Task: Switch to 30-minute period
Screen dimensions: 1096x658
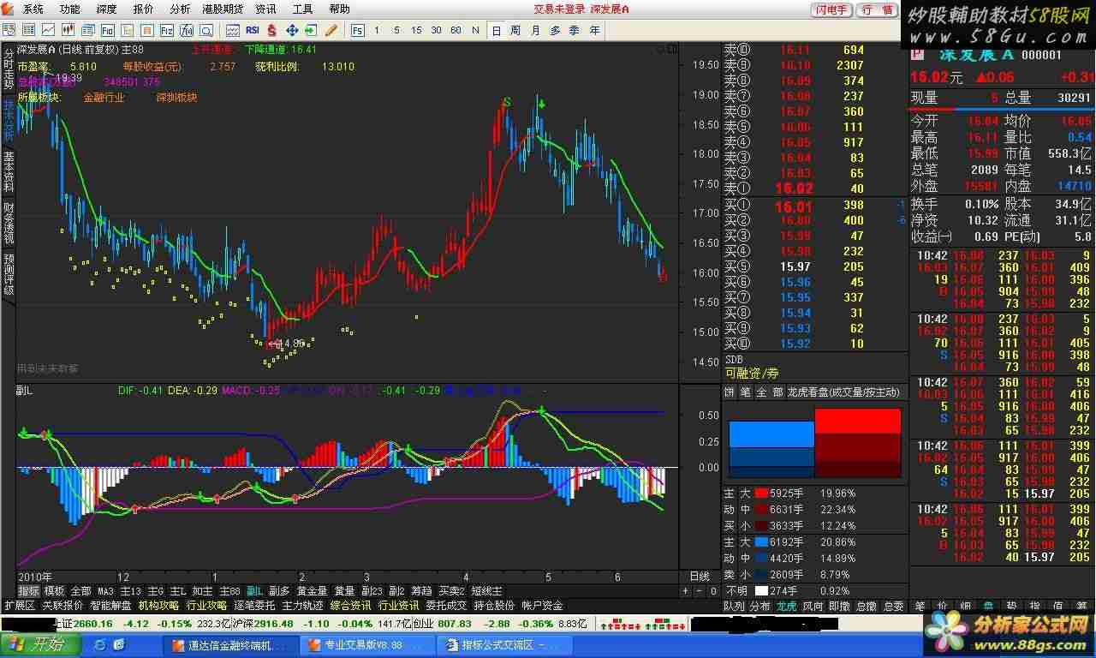Action: 436,30
